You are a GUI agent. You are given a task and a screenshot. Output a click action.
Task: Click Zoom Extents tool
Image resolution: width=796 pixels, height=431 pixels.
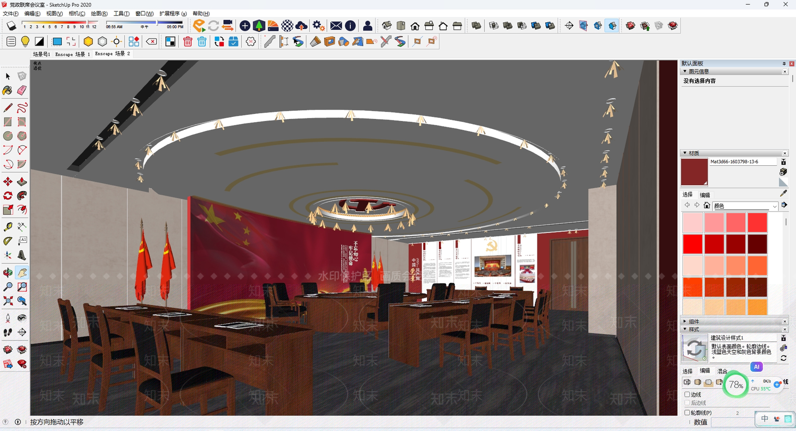tap(8, 301)
